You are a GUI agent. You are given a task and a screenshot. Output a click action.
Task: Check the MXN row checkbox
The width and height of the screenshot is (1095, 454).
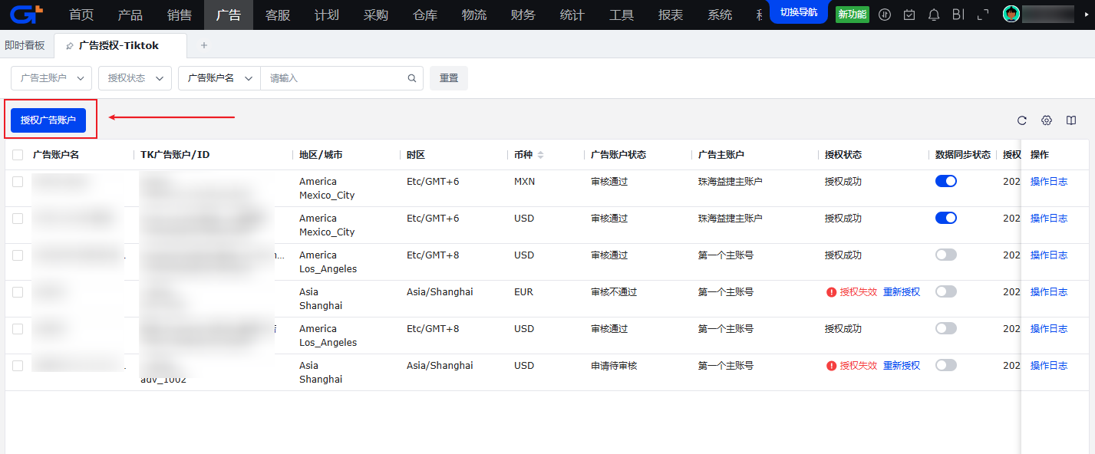pyautogui.click(x=18, y=182)
